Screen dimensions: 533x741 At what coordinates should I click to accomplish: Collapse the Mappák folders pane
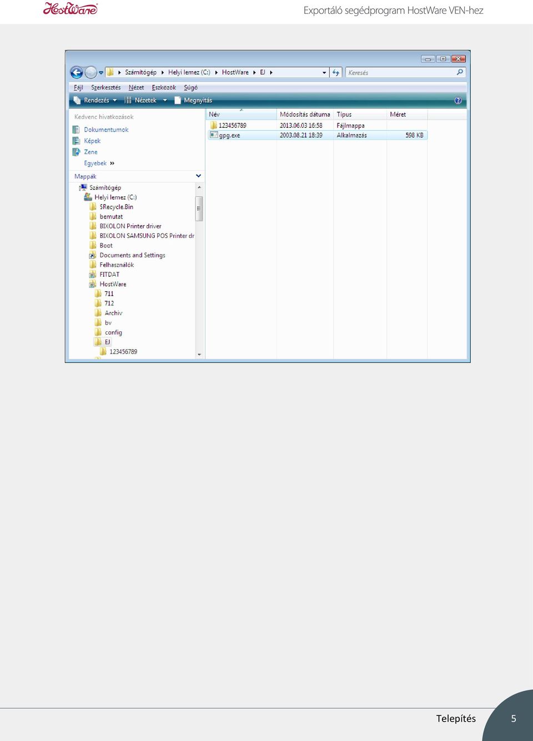click(198, 176)
